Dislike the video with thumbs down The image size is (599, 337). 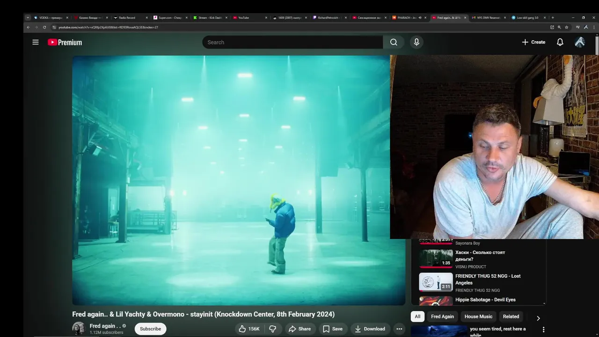pyautogui.click(x=273, y=329)
